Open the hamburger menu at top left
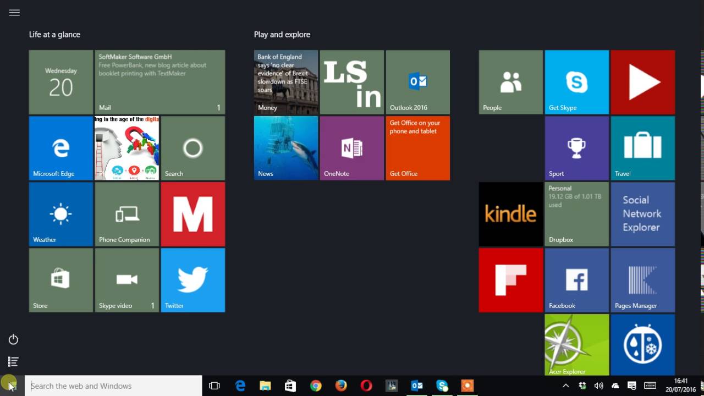The image size is (704, 396). [x=14, y=13]
